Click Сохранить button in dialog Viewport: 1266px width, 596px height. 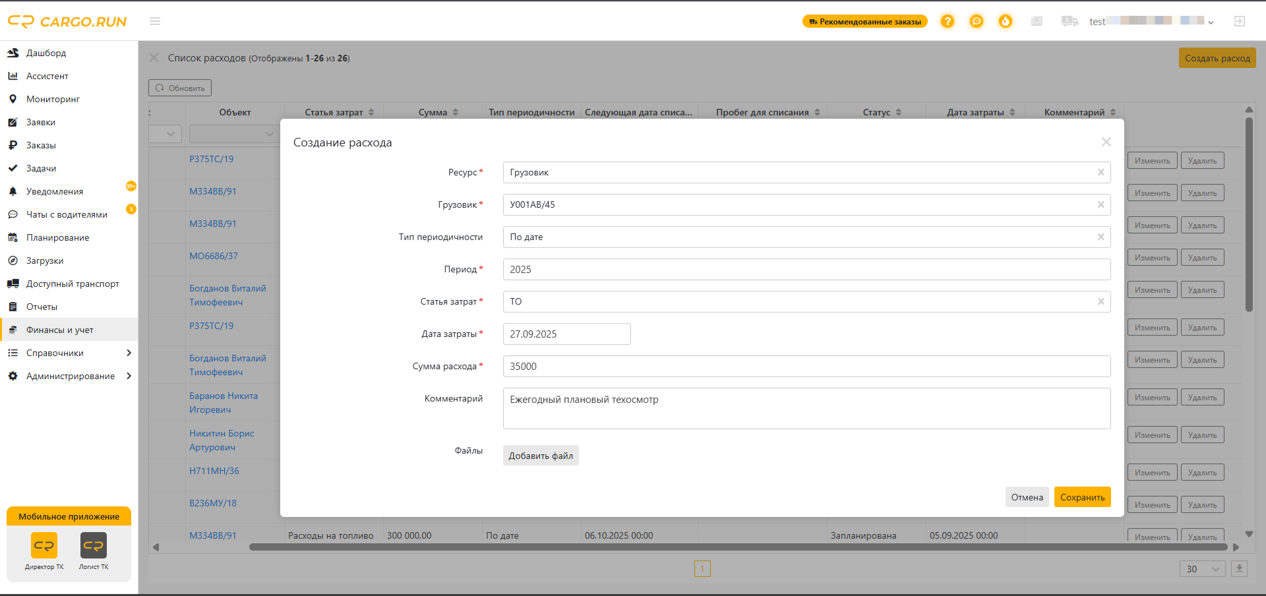[x=1082, y=497]
